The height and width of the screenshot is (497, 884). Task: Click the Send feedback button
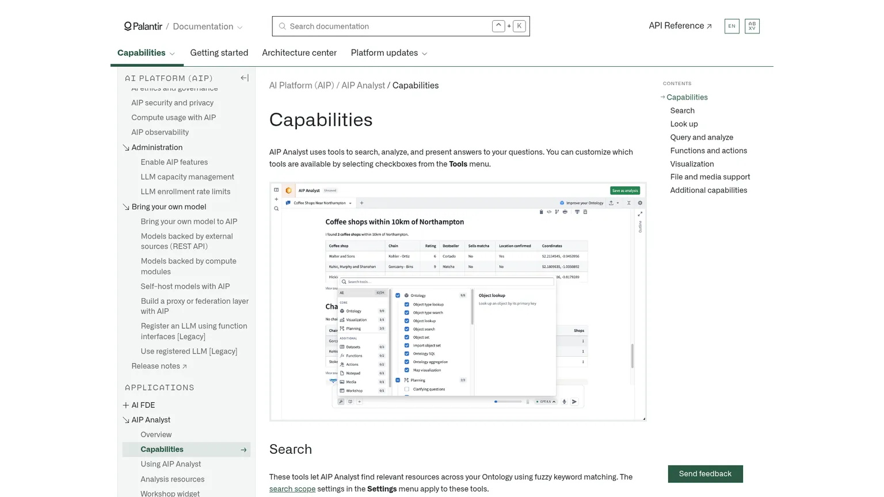click(x=705, y=474)
